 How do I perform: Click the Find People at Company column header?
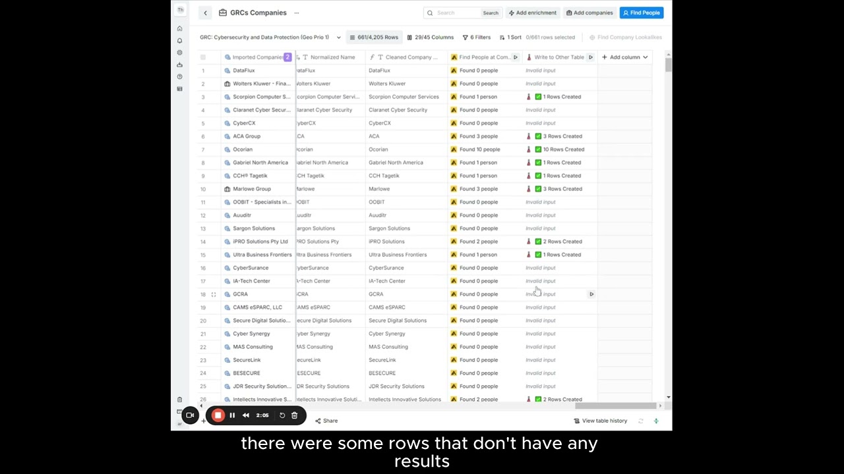(485, 57)
